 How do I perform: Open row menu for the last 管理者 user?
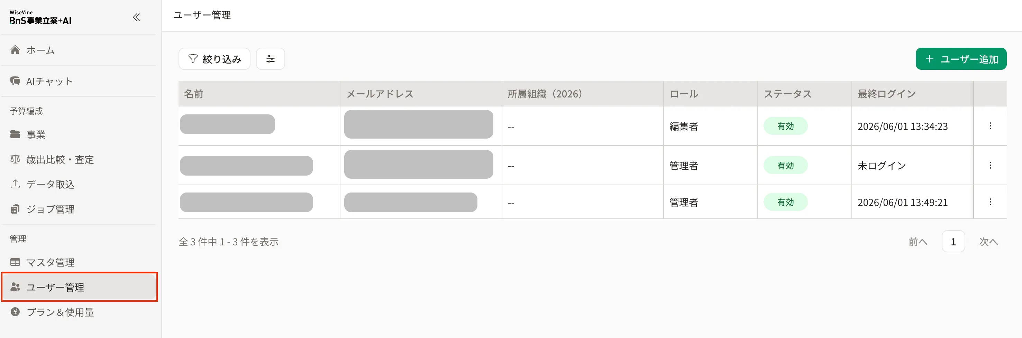(x=990, y=202)
